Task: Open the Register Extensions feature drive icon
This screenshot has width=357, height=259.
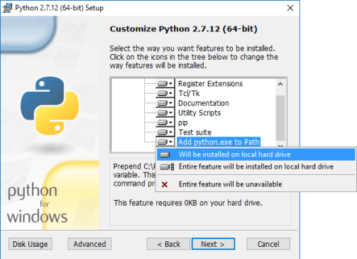Action: [165, 83]
